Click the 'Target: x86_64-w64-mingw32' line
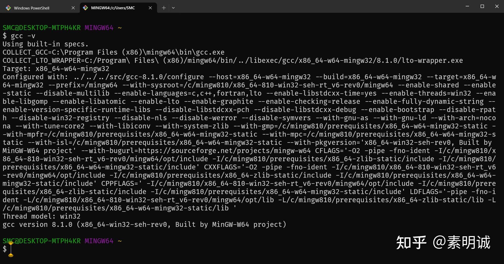Viewport: 504px width, 264px height. 56,69
